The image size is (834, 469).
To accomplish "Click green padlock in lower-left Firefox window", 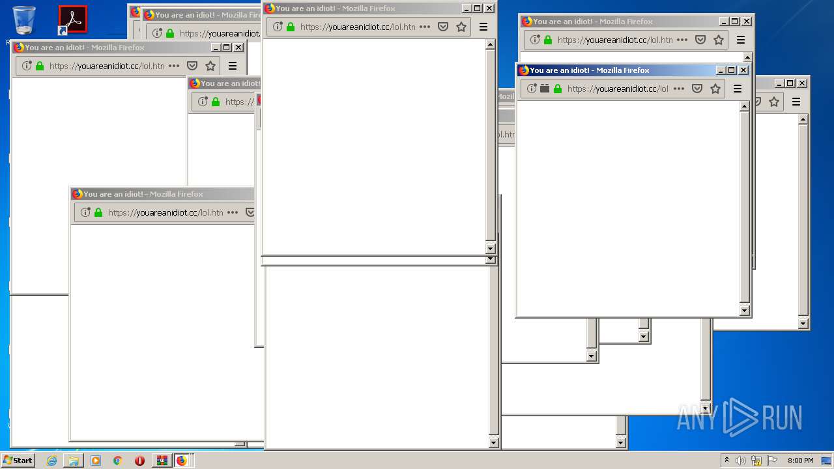I will tap(98, 212).
